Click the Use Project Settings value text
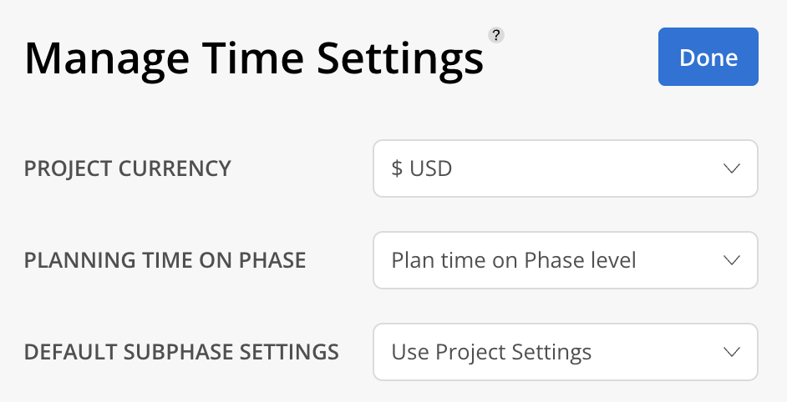 coord(491,353)
